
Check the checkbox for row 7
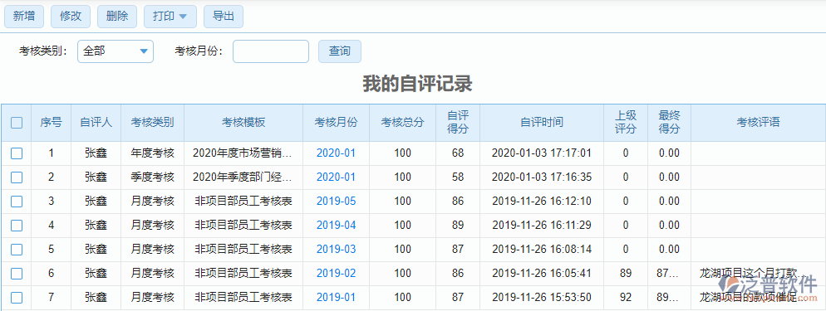tap(17, 298)
